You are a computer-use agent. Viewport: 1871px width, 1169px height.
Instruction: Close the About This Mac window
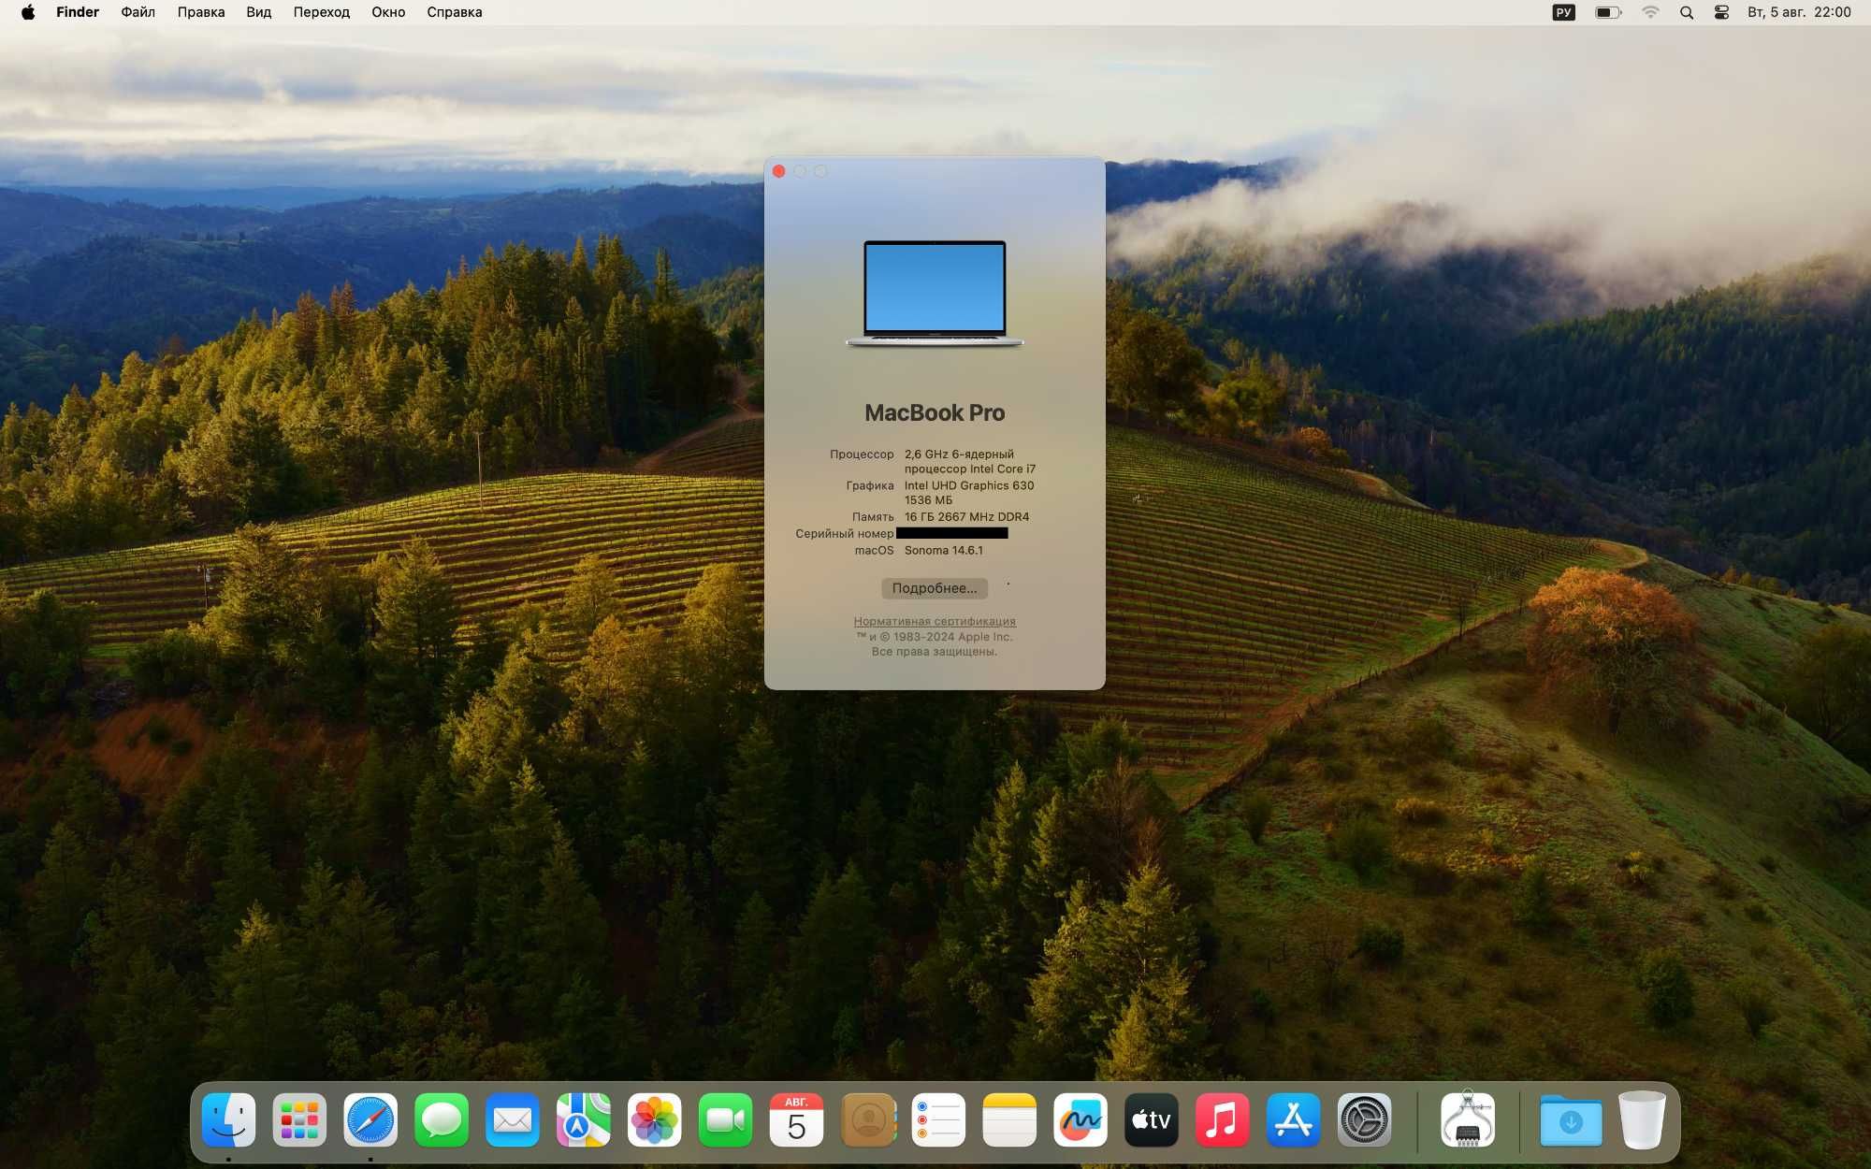[779, 171]
